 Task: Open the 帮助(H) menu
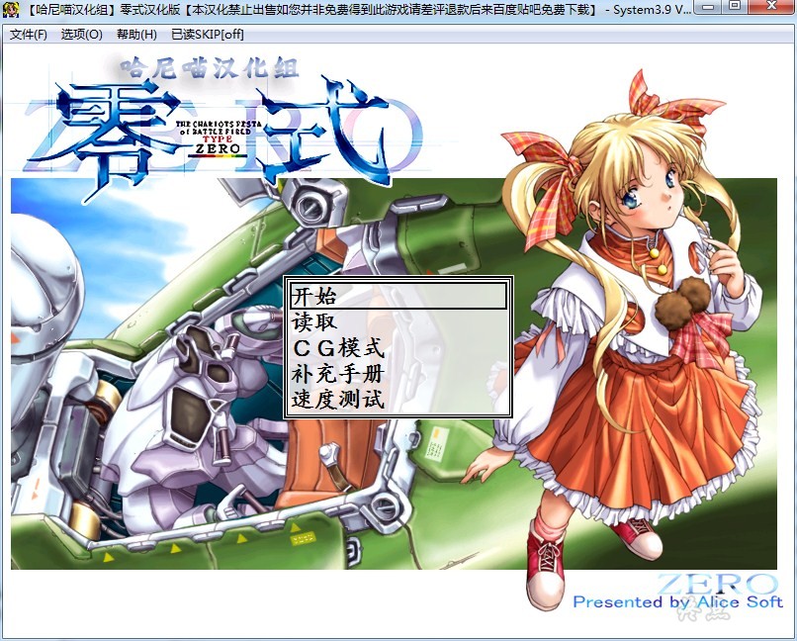point(136,35)
